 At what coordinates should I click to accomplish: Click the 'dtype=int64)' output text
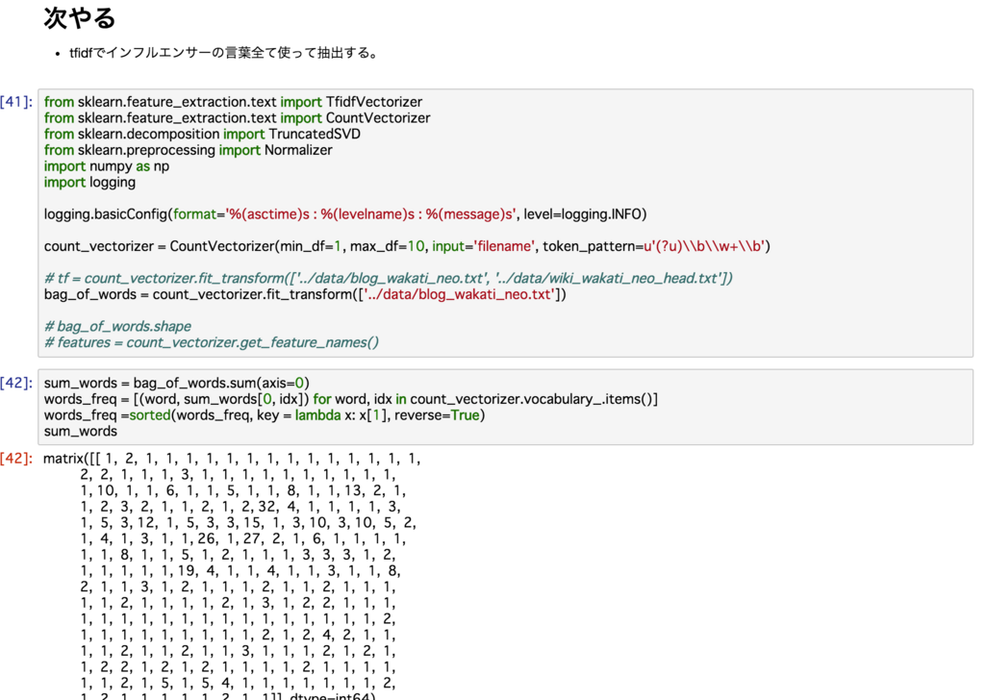332,695
